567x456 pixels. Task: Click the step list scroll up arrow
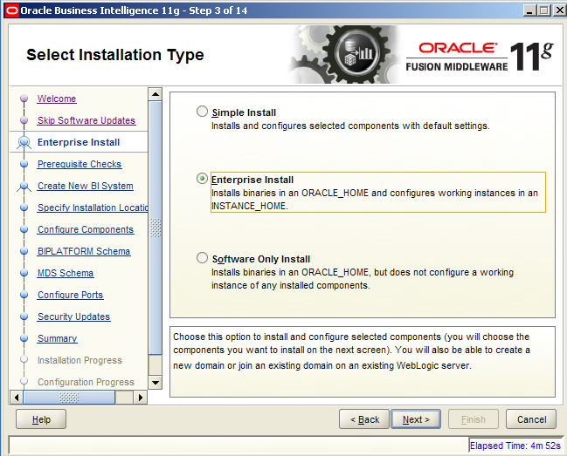(156, 94)
